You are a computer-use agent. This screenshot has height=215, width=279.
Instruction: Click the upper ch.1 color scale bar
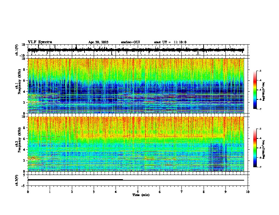(255, 90)
